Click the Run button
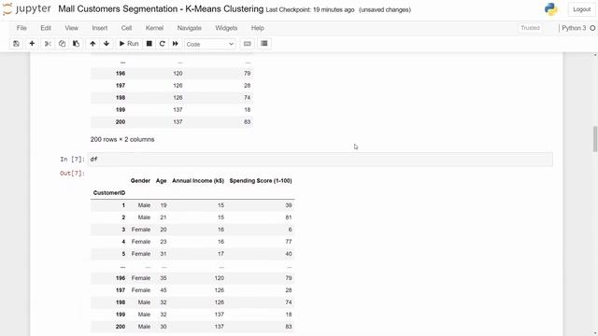Image resolution: width=598 pixels, height=336 pixels. click(x=129, y=44)
